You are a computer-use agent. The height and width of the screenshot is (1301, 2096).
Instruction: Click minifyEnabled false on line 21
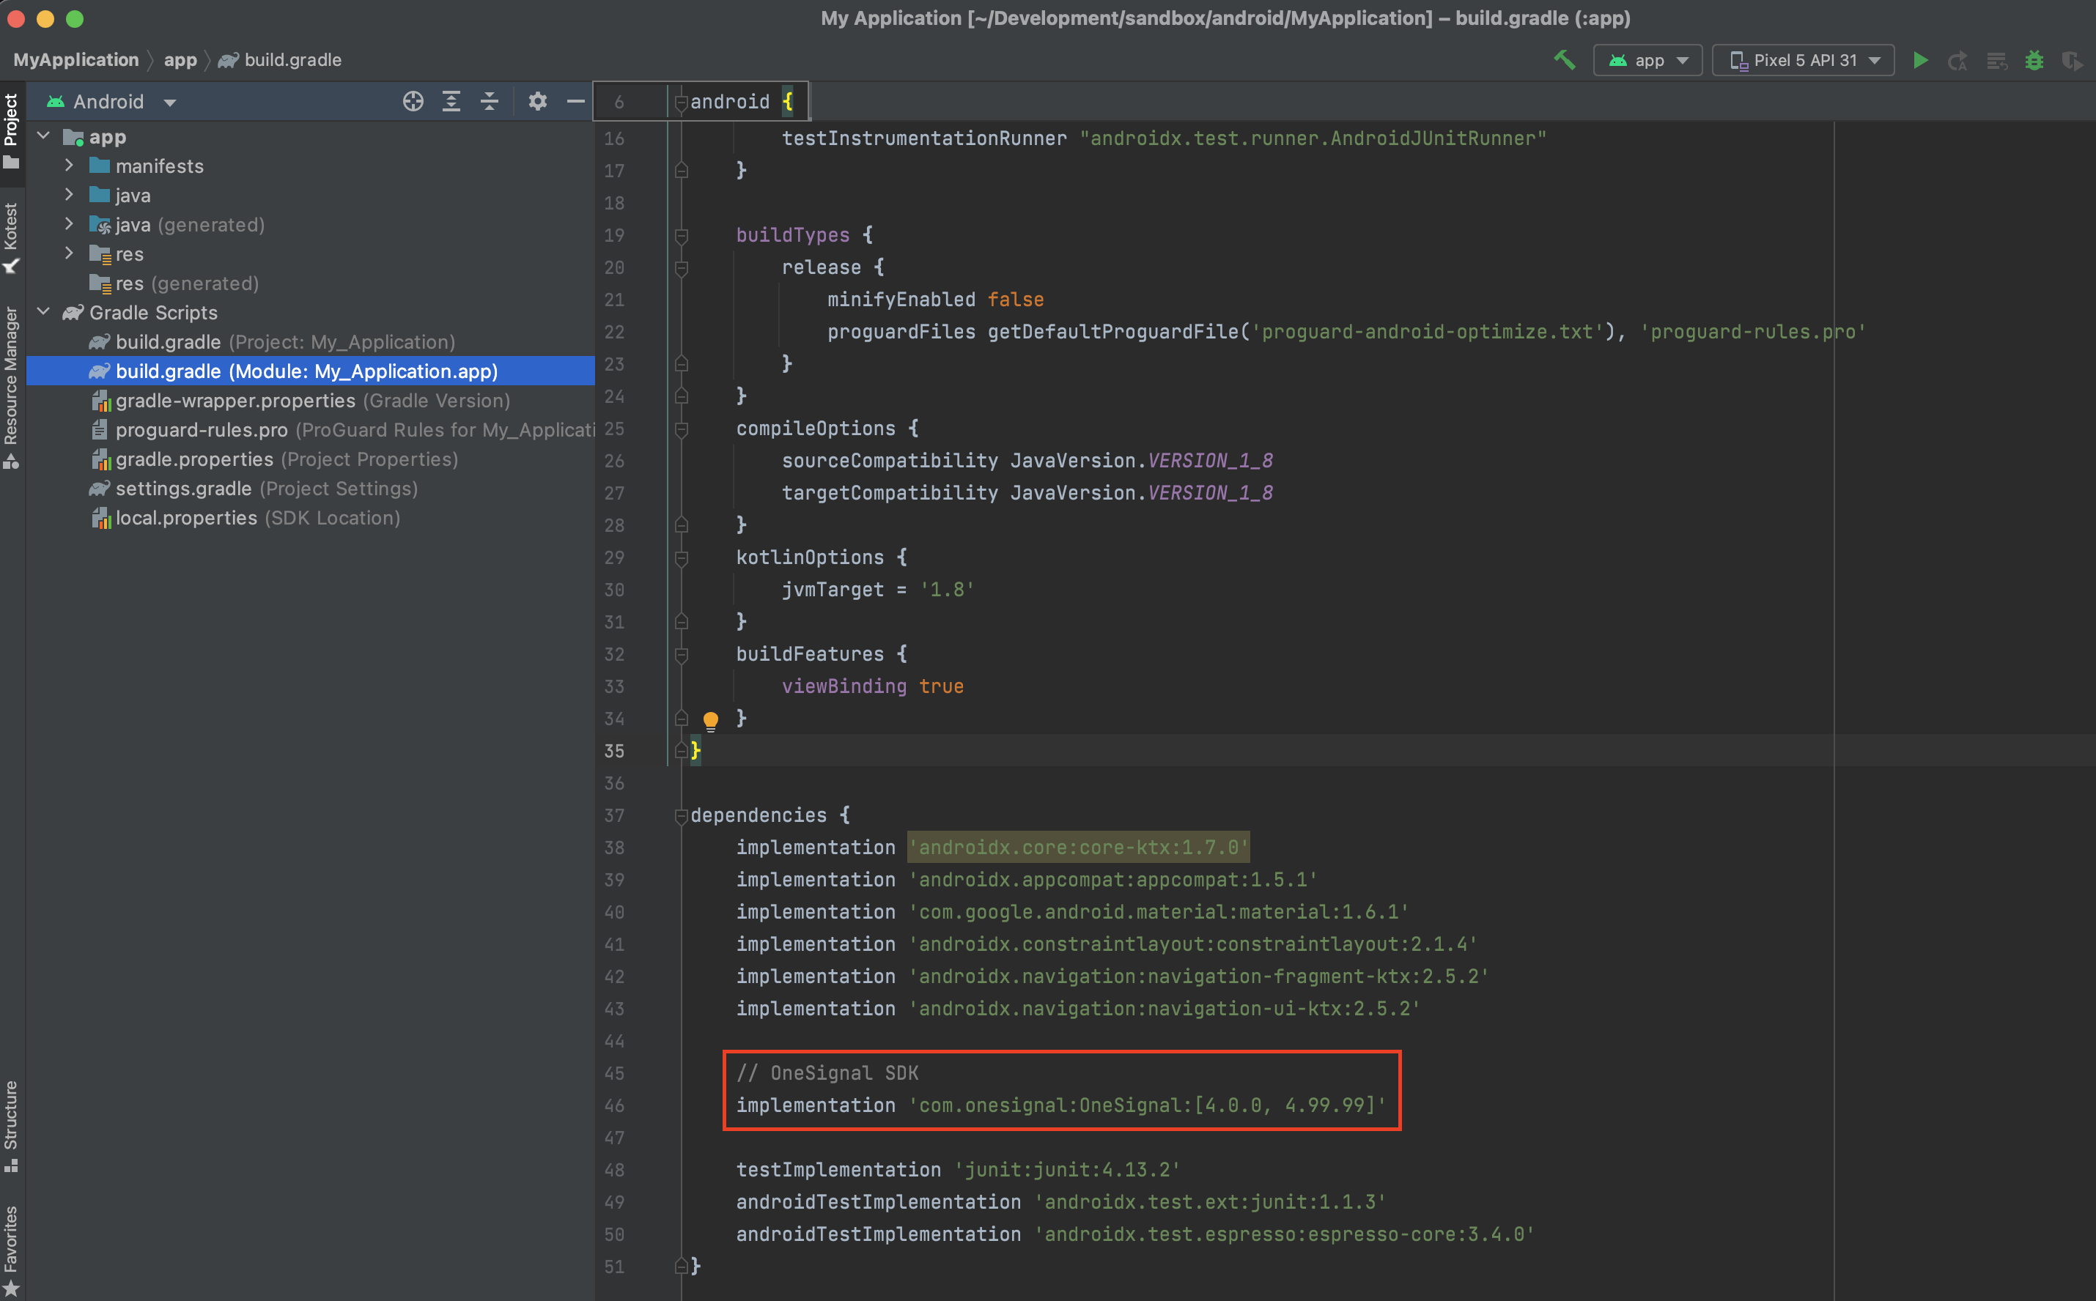coord(936,300)
